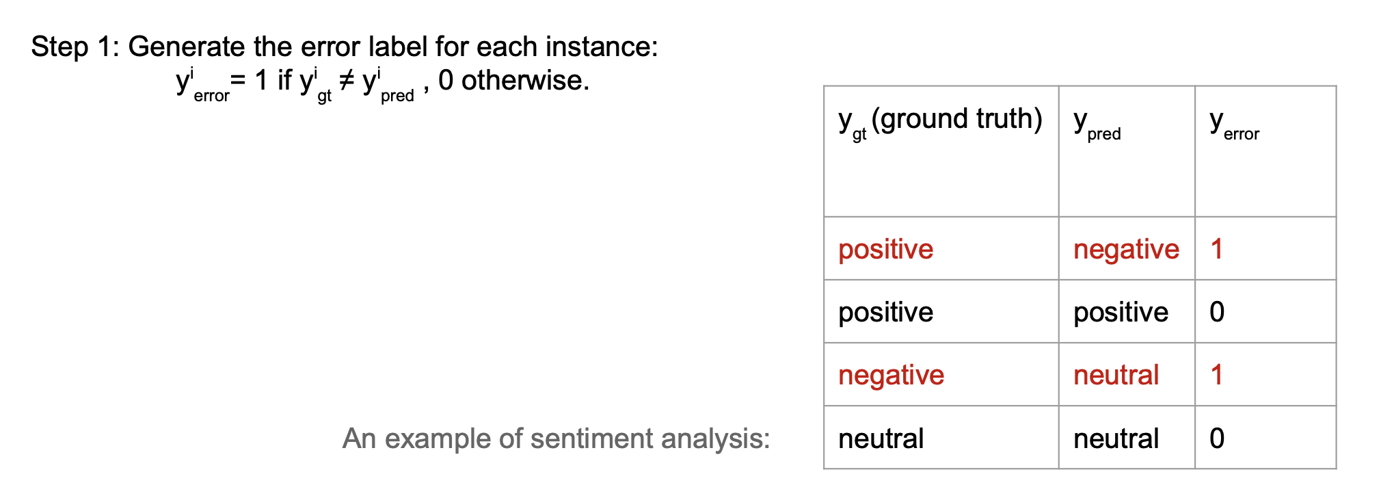Click the black "neutral" y pred cell
Image resolution: width=1381 pixels, height=498 pixels.
tap(1116, 438)
